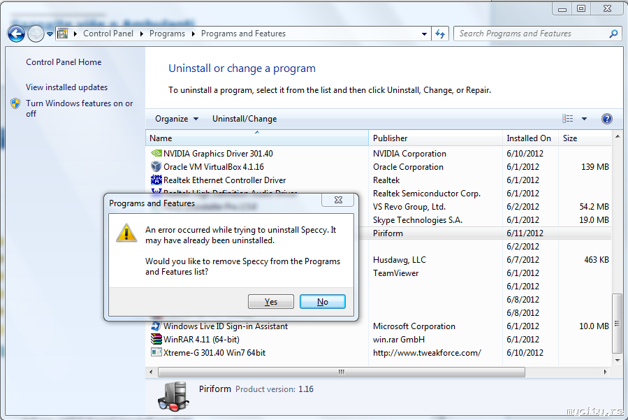Image resolution: width=628 pixels, height=420 pixels.
Task: Click the Forward navigation arrow
Action: pyautogui.click(x=36, y=34)
